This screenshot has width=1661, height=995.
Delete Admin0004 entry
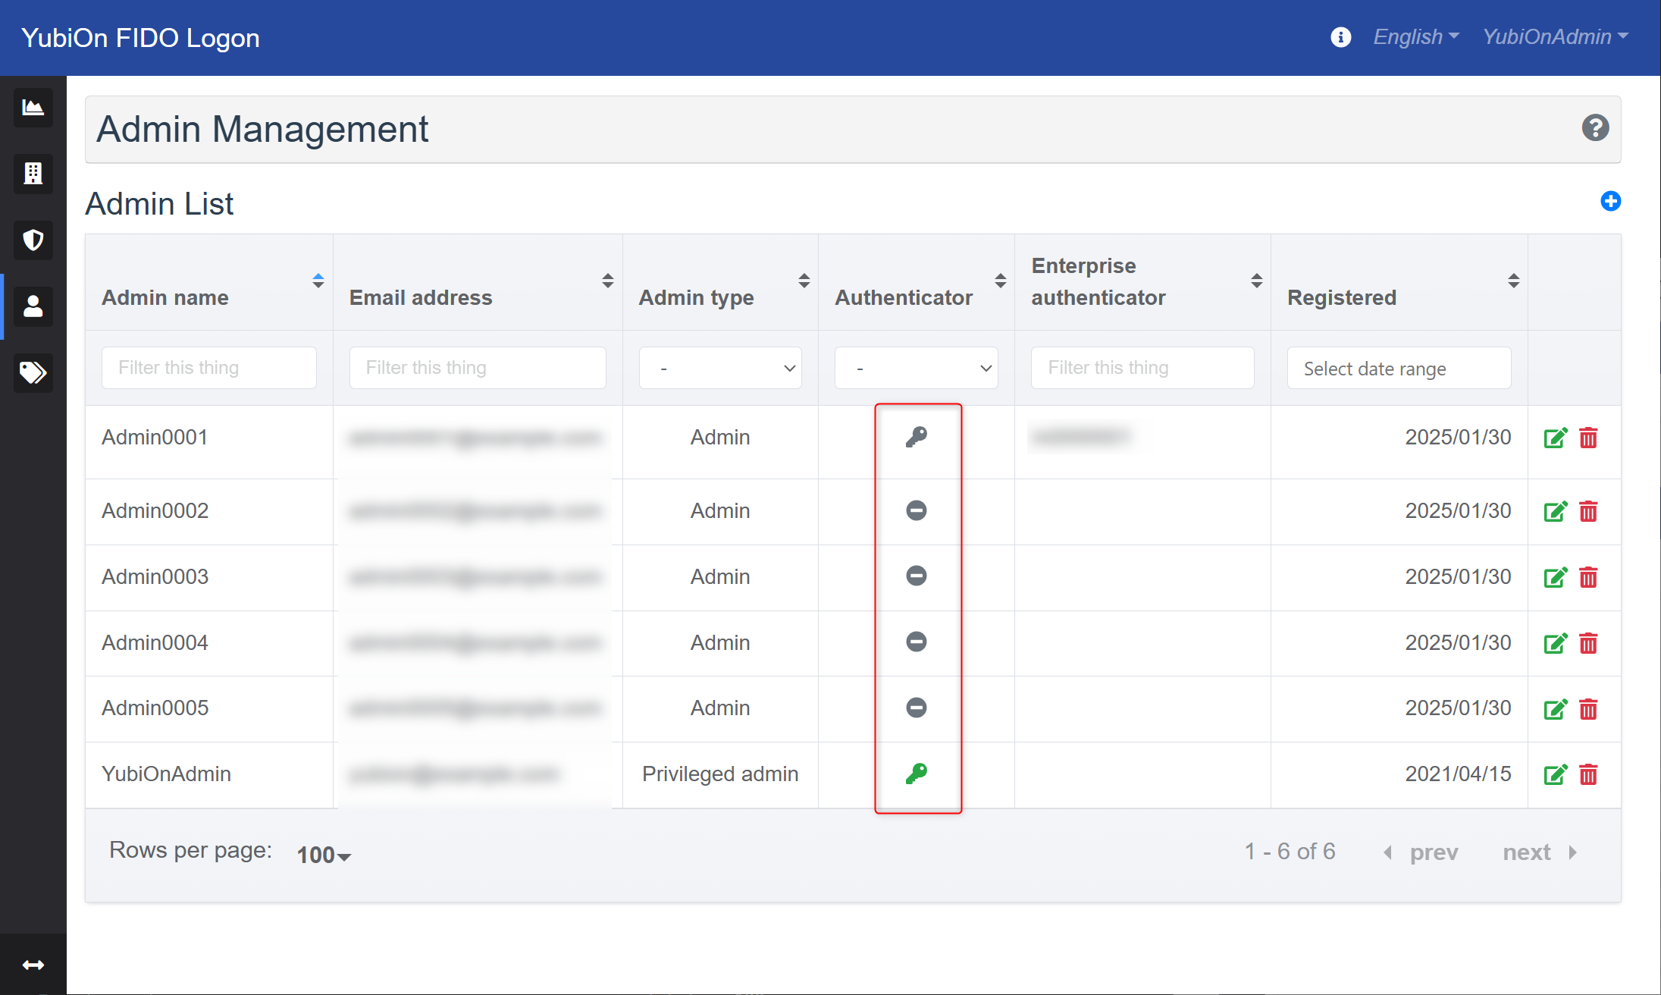1588,643
